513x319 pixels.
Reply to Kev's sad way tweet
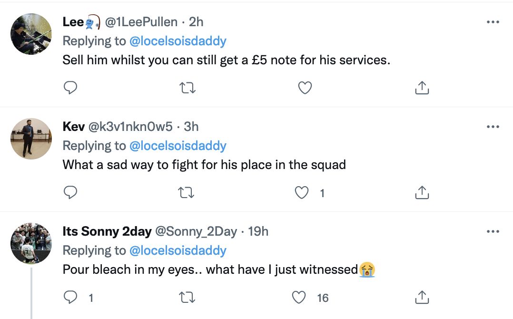pyautogui.click(x=70, y=192)
